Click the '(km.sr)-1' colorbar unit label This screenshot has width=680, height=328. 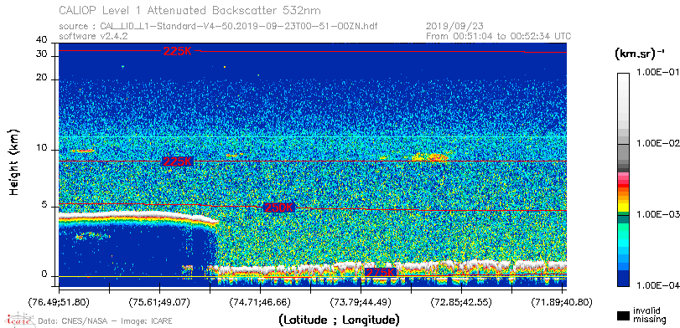pyautogui.click(x=640, y=54)
